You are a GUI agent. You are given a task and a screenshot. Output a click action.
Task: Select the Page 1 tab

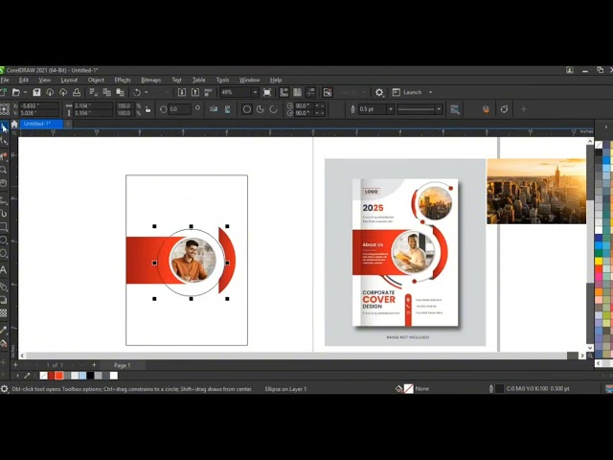[x=122, y=365]
